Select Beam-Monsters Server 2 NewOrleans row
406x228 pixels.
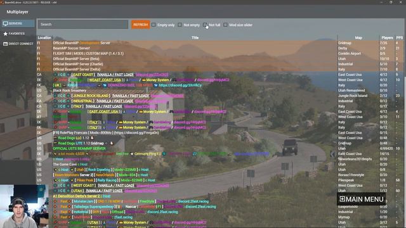[220, 175]
